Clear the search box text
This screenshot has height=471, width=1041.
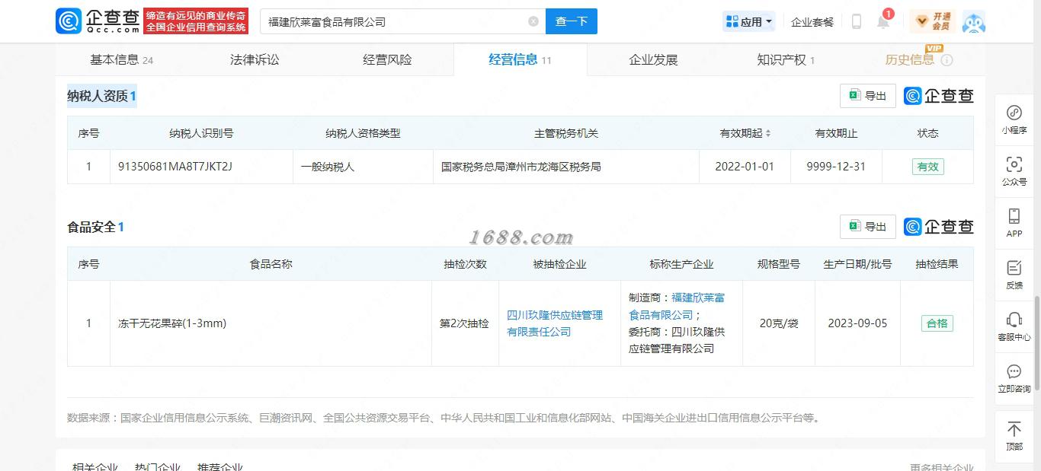click(533, 21)
